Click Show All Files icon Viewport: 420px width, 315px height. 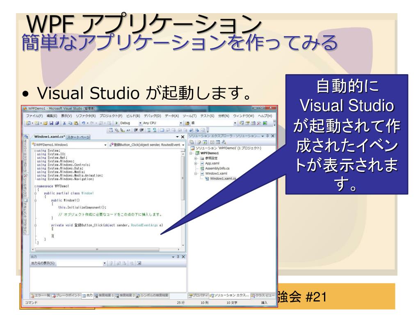[x=199, y=142]
